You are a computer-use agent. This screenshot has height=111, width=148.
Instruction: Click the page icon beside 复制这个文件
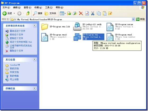[7, 38]
